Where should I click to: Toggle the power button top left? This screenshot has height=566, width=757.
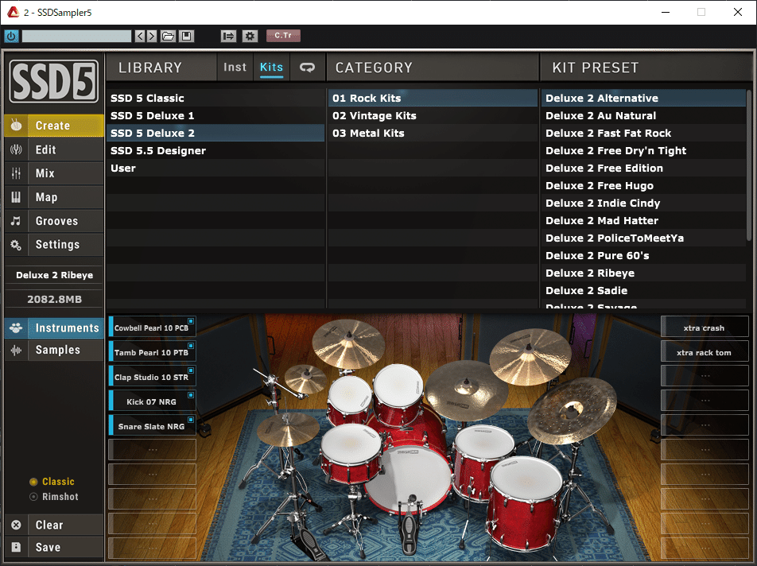coord(11,36)
